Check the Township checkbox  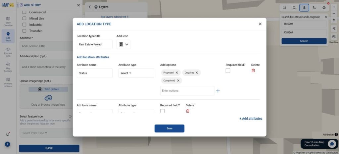tap(24, 31)
